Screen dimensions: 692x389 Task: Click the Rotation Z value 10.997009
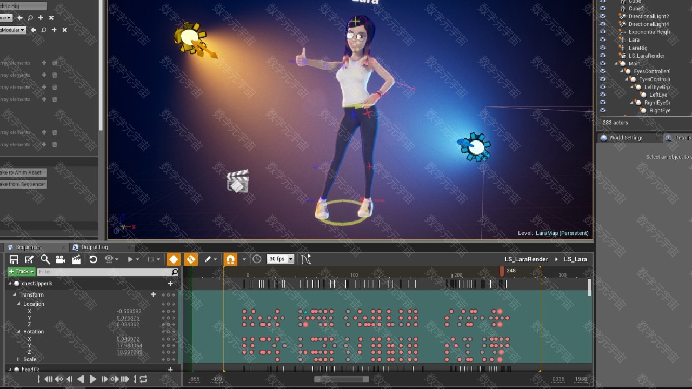click(x=130, y=352)
